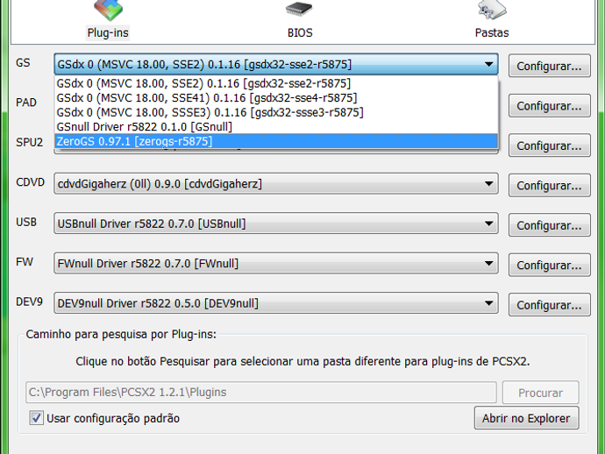The image size is (605, 454).
Task: Toggle Usar configuração padrão checkbox
Action: pos(37,418)
